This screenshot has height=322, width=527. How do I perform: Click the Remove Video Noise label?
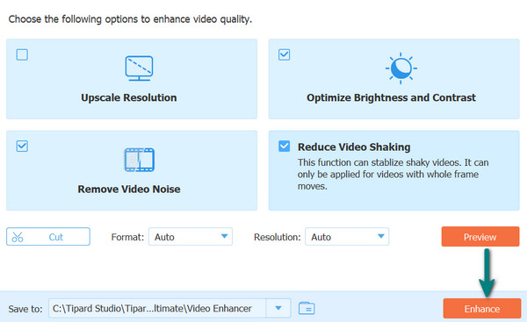129,189
